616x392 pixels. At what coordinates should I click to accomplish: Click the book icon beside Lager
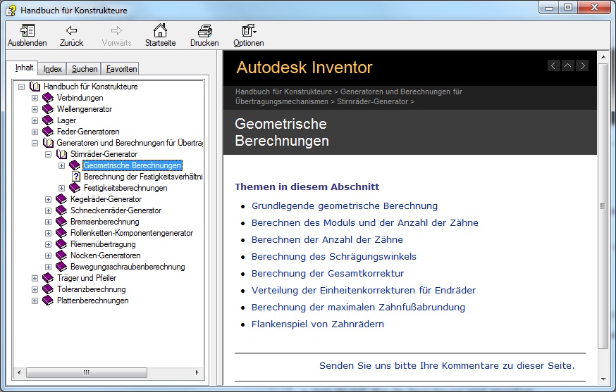[x=48, y=120]
